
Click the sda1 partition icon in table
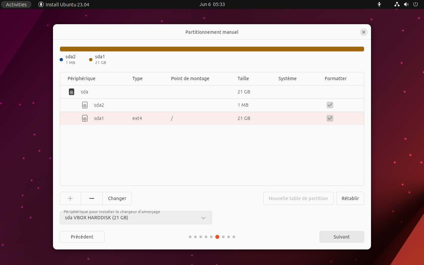click(85, 118)
